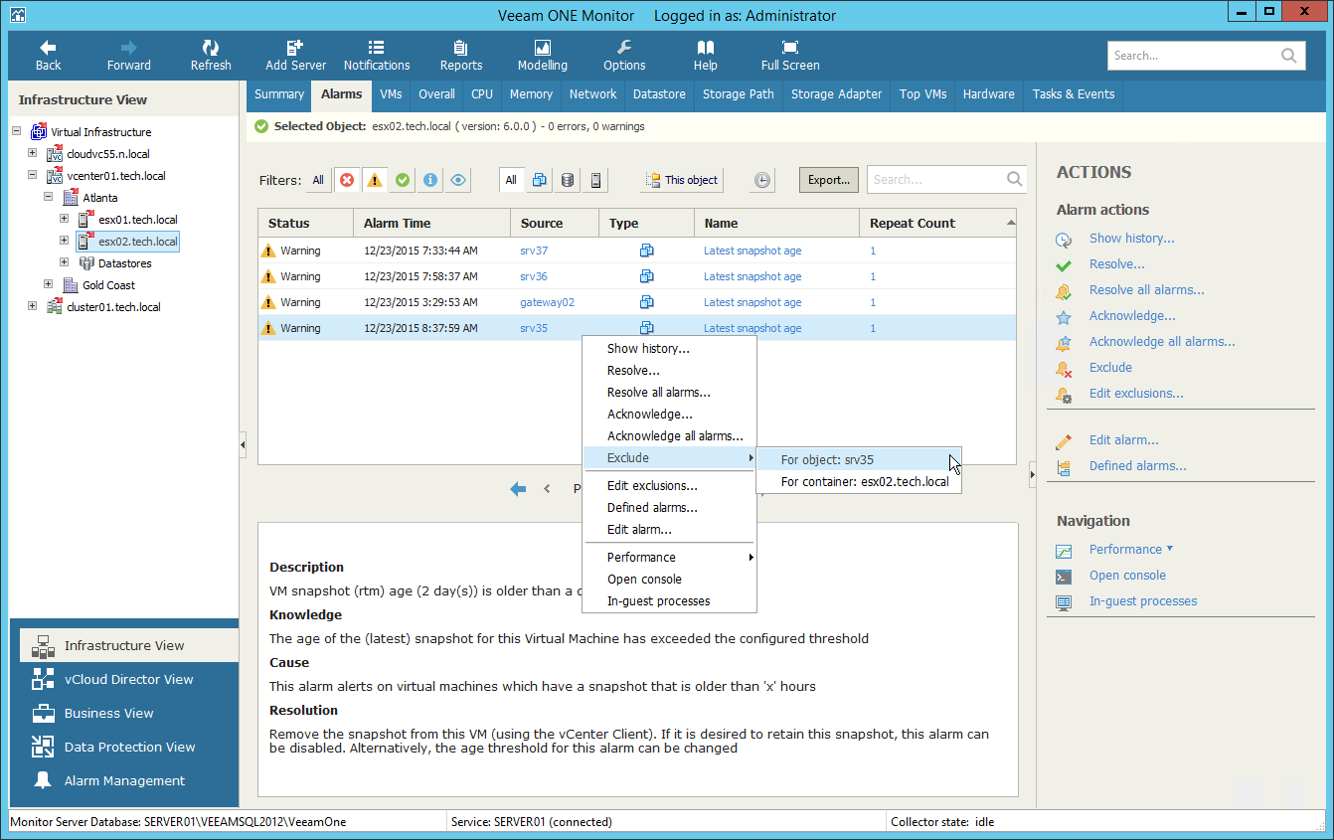Viewport: 1334px width, 840px height.
Task: Click the Acknowledge star icon in Actions
Action: (x=1064, y=316)
